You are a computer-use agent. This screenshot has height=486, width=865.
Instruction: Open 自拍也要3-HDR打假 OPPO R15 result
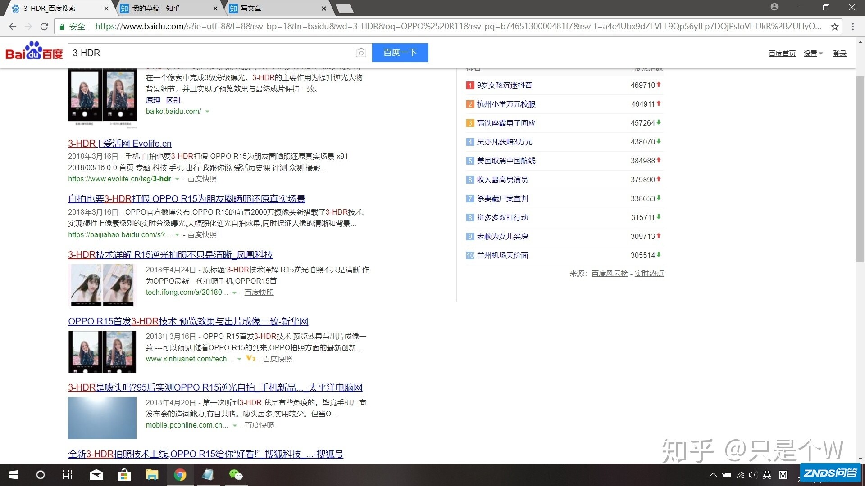187,199
